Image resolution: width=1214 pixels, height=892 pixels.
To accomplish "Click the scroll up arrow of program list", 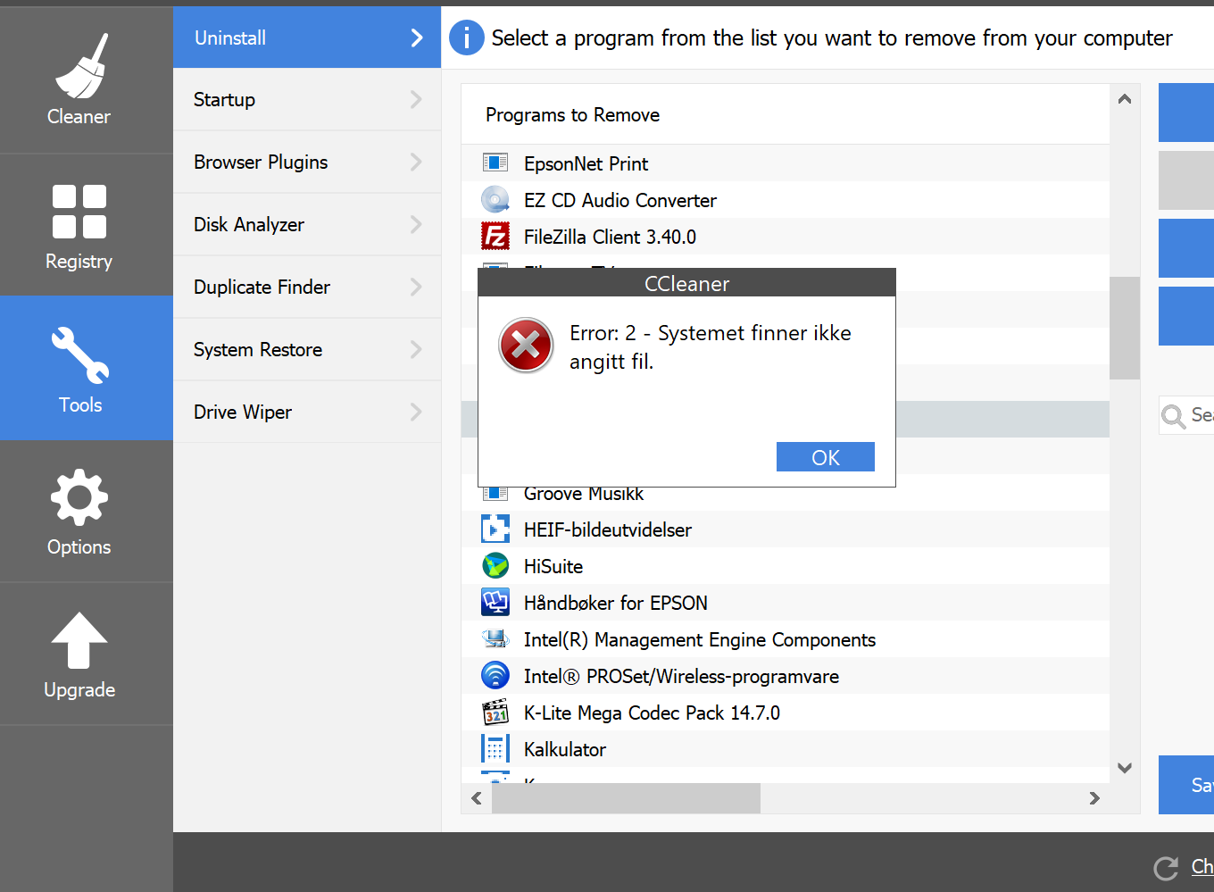I will pos(1125,99).
